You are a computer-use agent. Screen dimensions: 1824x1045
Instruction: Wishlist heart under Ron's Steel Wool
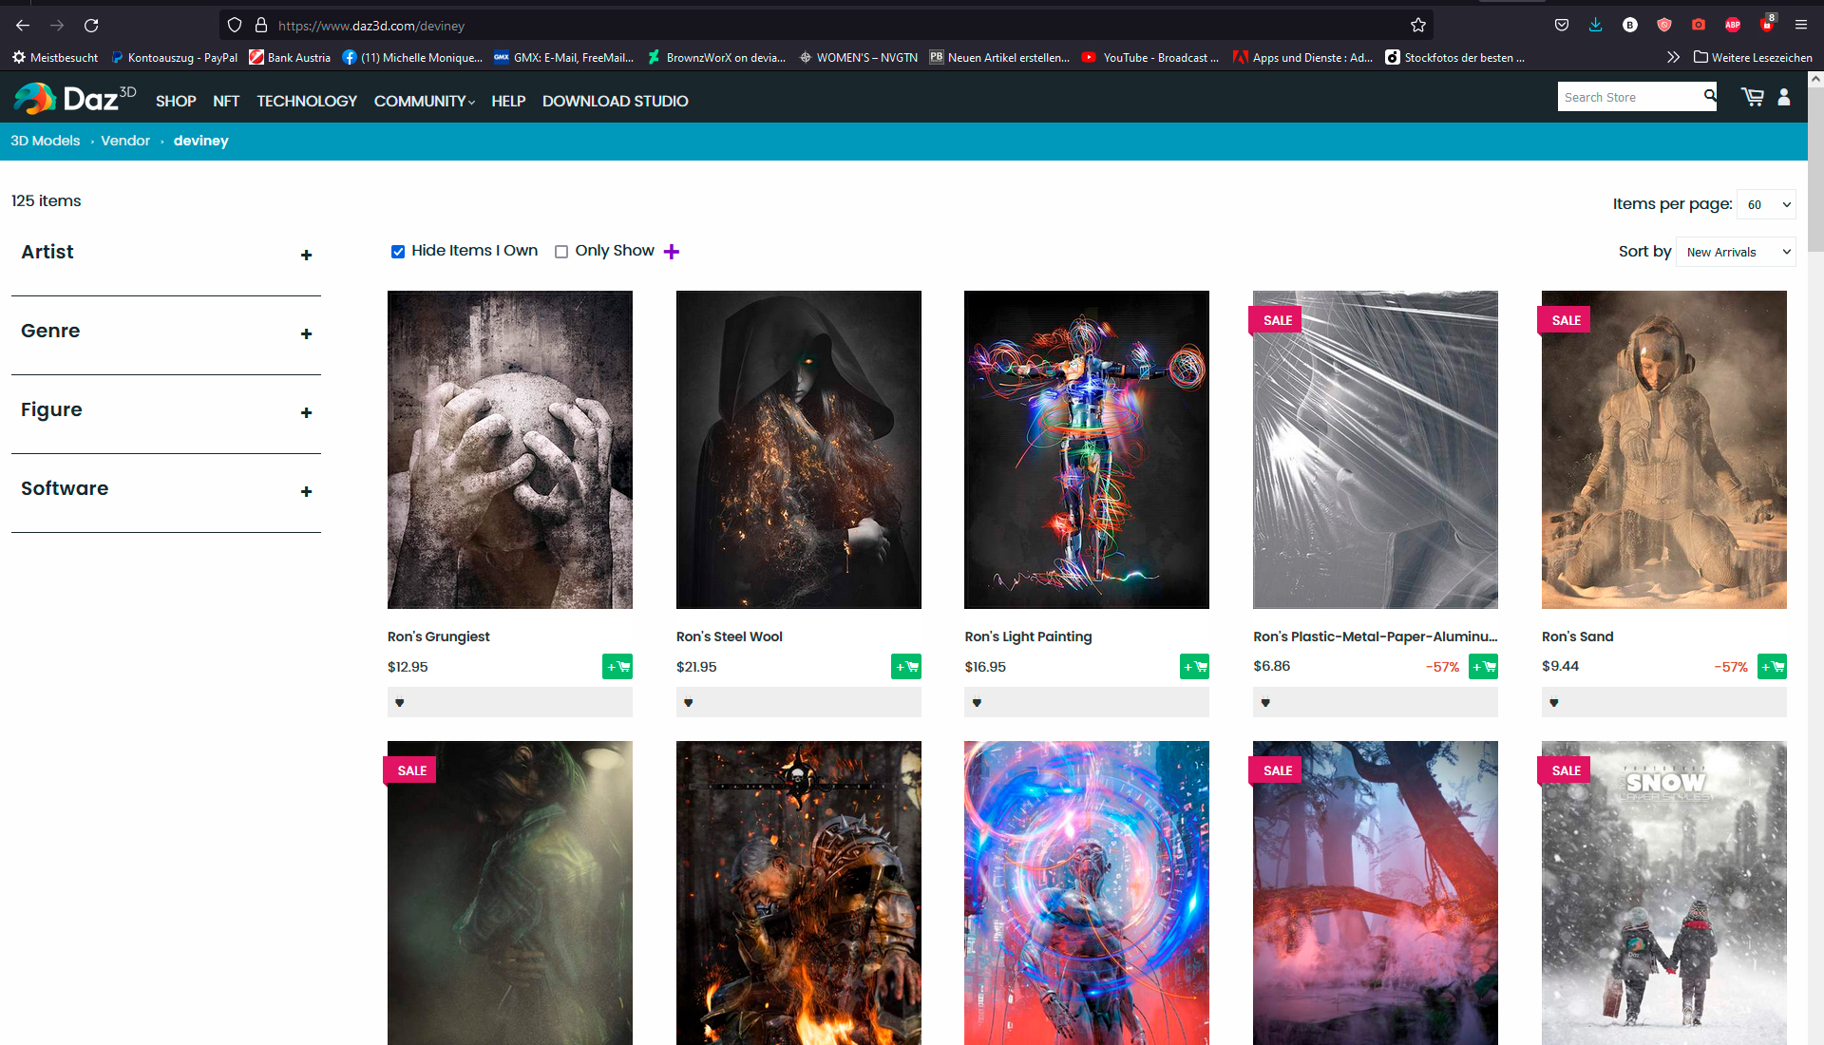click(689, 703)
